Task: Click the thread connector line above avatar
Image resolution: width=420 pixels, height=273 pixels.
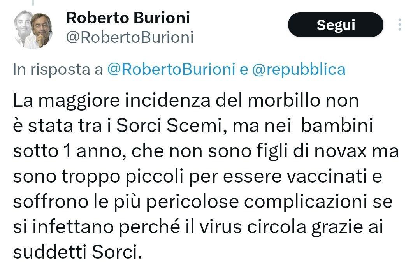Action: coord(33,3)
